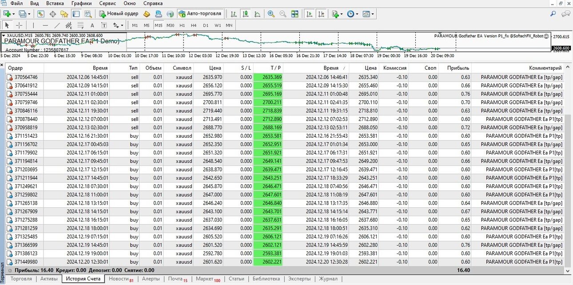This screenshot has width=573, height=285.
Task: Switch to the Журнал tab
Action: [x=328, y=279]
